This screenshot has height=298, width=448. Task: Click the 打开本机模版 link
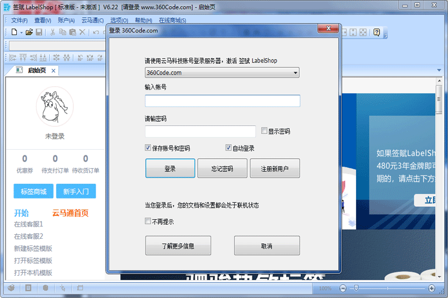point(33,273)
